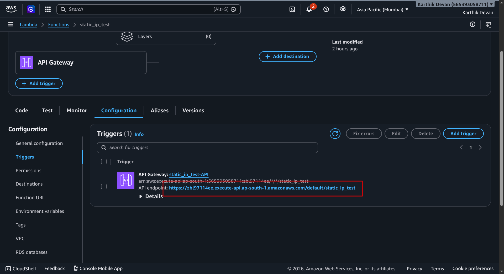
Task: Open Triggers Info link
Action: coord(139,134)
